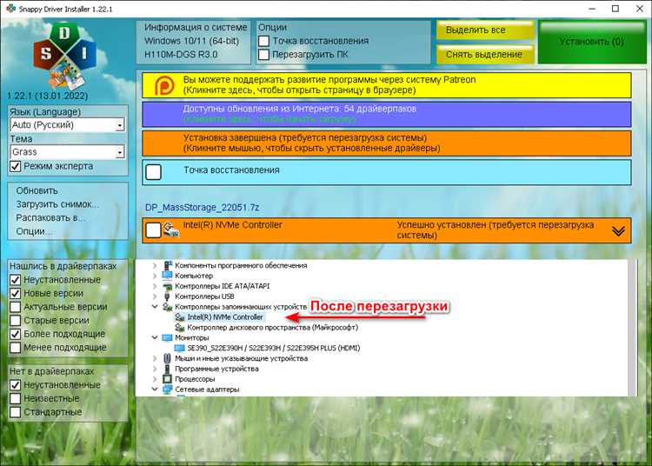Click the SDI logo in the sidebar
Screen dimensions: 652x466
pos(64,55)
